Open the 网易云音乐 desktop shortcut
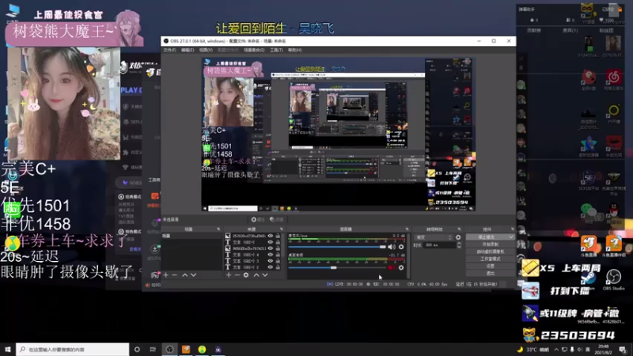 tap(613, 80)
